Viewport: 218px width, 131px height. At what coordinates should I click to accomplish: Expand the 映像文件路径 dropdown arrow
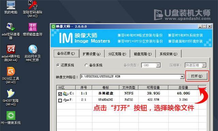182,76
